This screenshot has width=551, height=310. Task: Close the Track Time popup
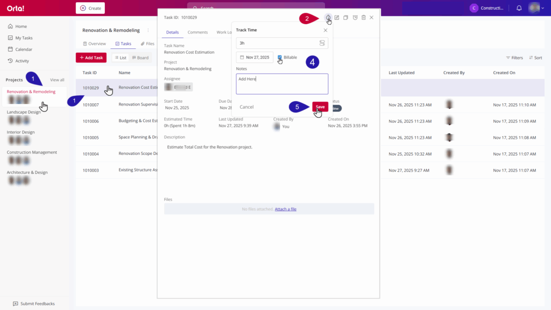[x=325, y=30]
